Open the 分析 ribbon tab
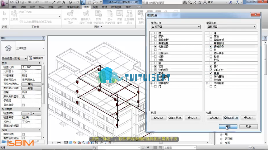The image size is (268, 150). [60, 7]
